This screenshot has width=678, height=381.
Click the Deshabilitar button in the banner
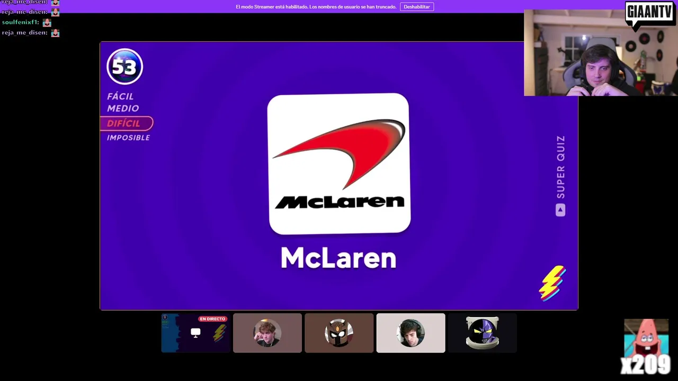417,7
